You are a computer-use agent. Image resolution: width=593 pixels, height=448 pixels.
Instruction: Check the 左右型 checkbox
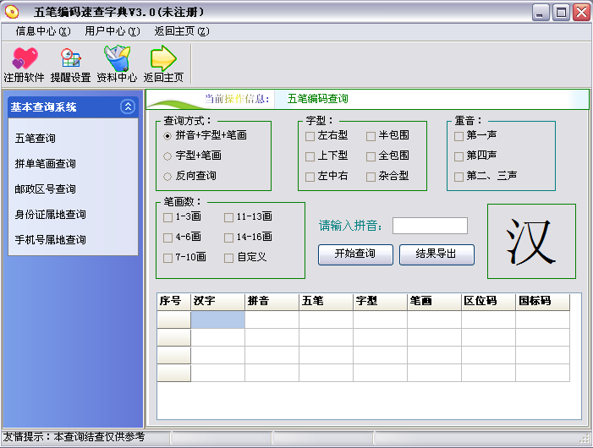point(310,136)
